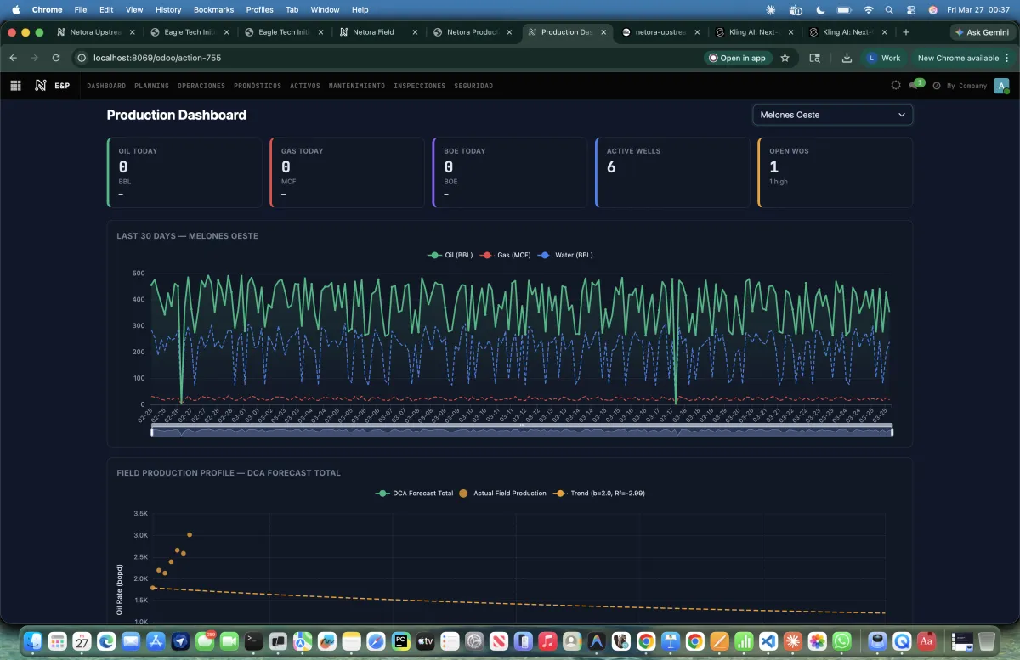Expand the Chrome profile menu labeled Work

884,59
